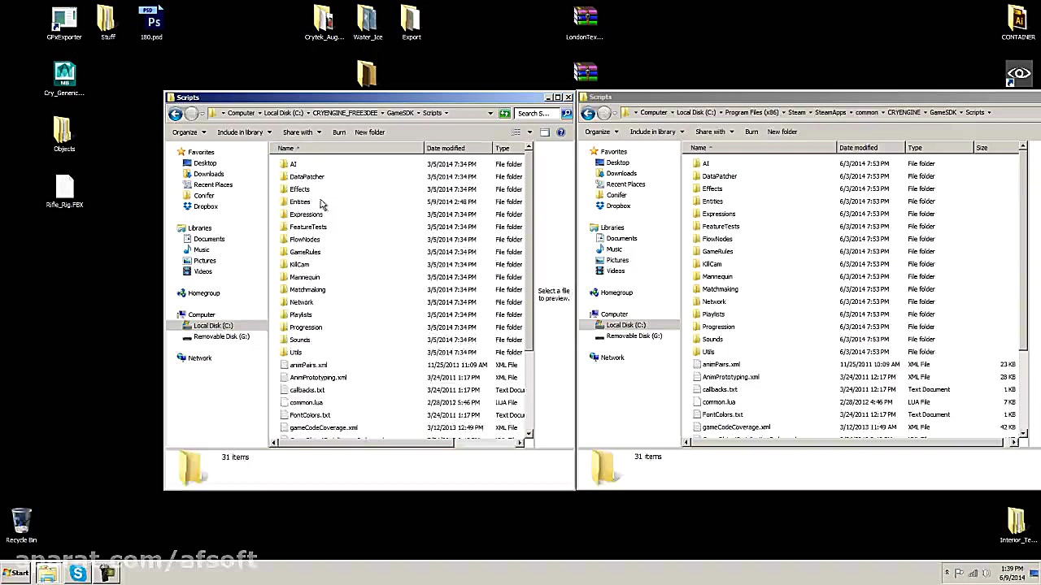
Task: Click the back navigation arrow in left Explorer
Action: (x=175, y=113)
